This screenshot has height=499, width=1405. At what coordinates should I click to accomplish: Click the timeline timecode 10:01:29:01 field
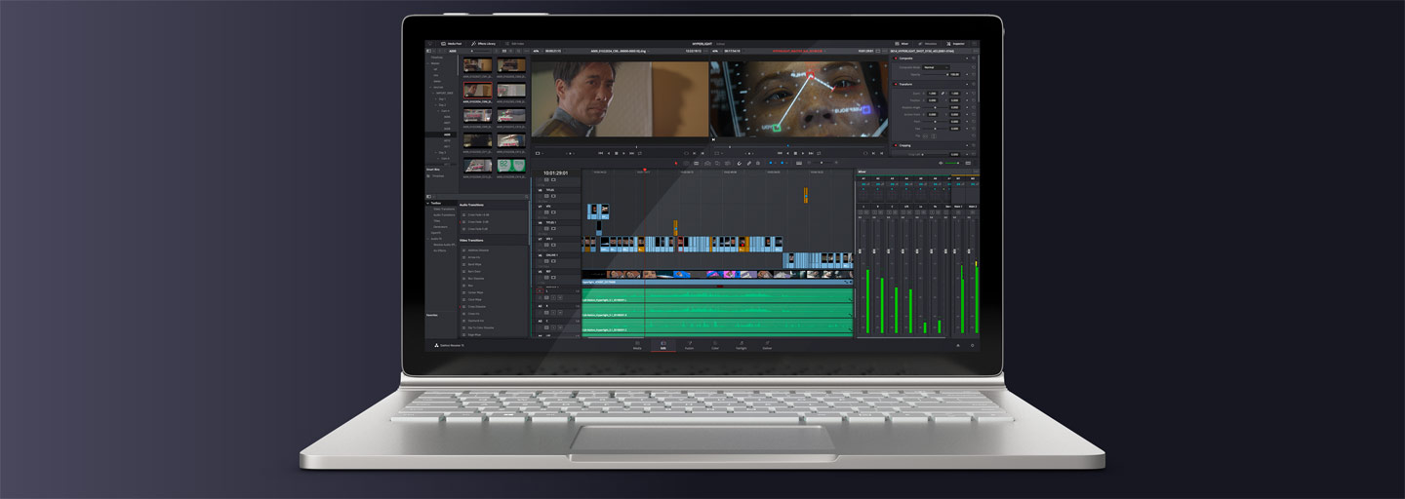click(556, 173)
